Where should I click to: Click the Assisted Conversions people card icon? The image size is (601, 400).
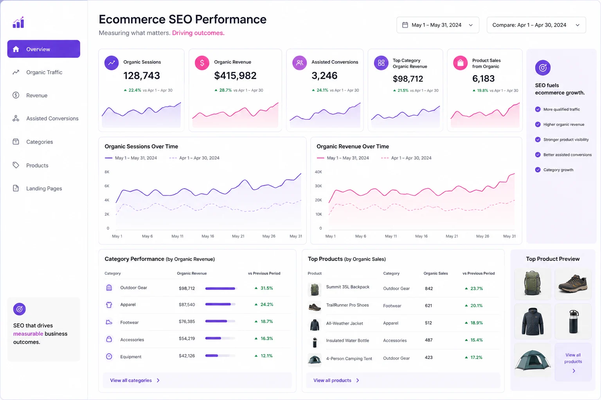[300, 63]
